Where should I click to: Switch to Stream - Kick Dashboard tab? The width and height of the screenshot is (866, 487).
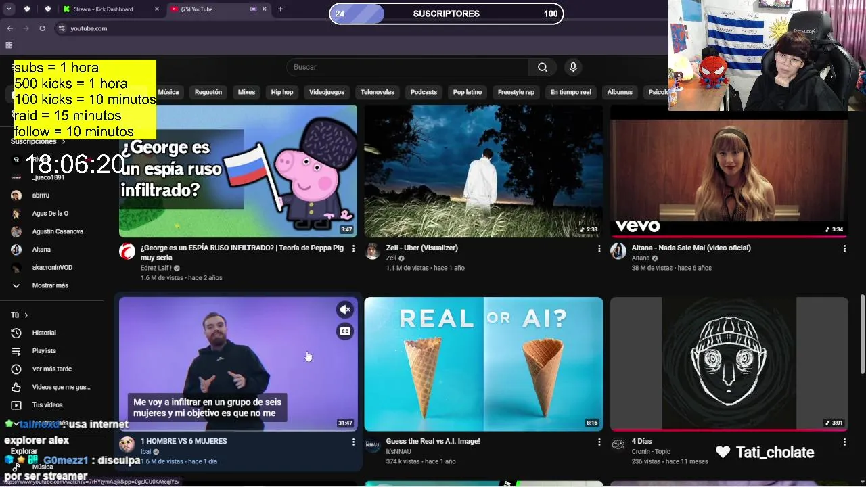click(110, 9)
